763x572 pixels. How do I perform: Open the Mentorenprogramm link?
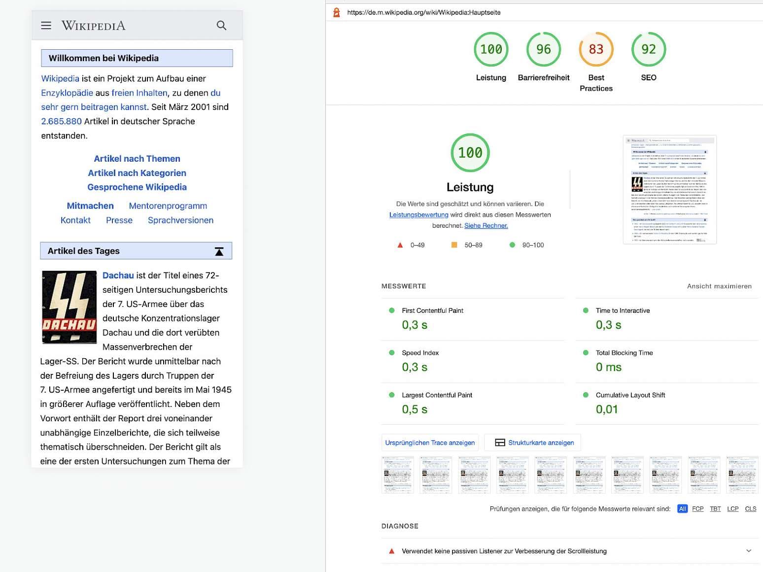[x=168, y=206]
